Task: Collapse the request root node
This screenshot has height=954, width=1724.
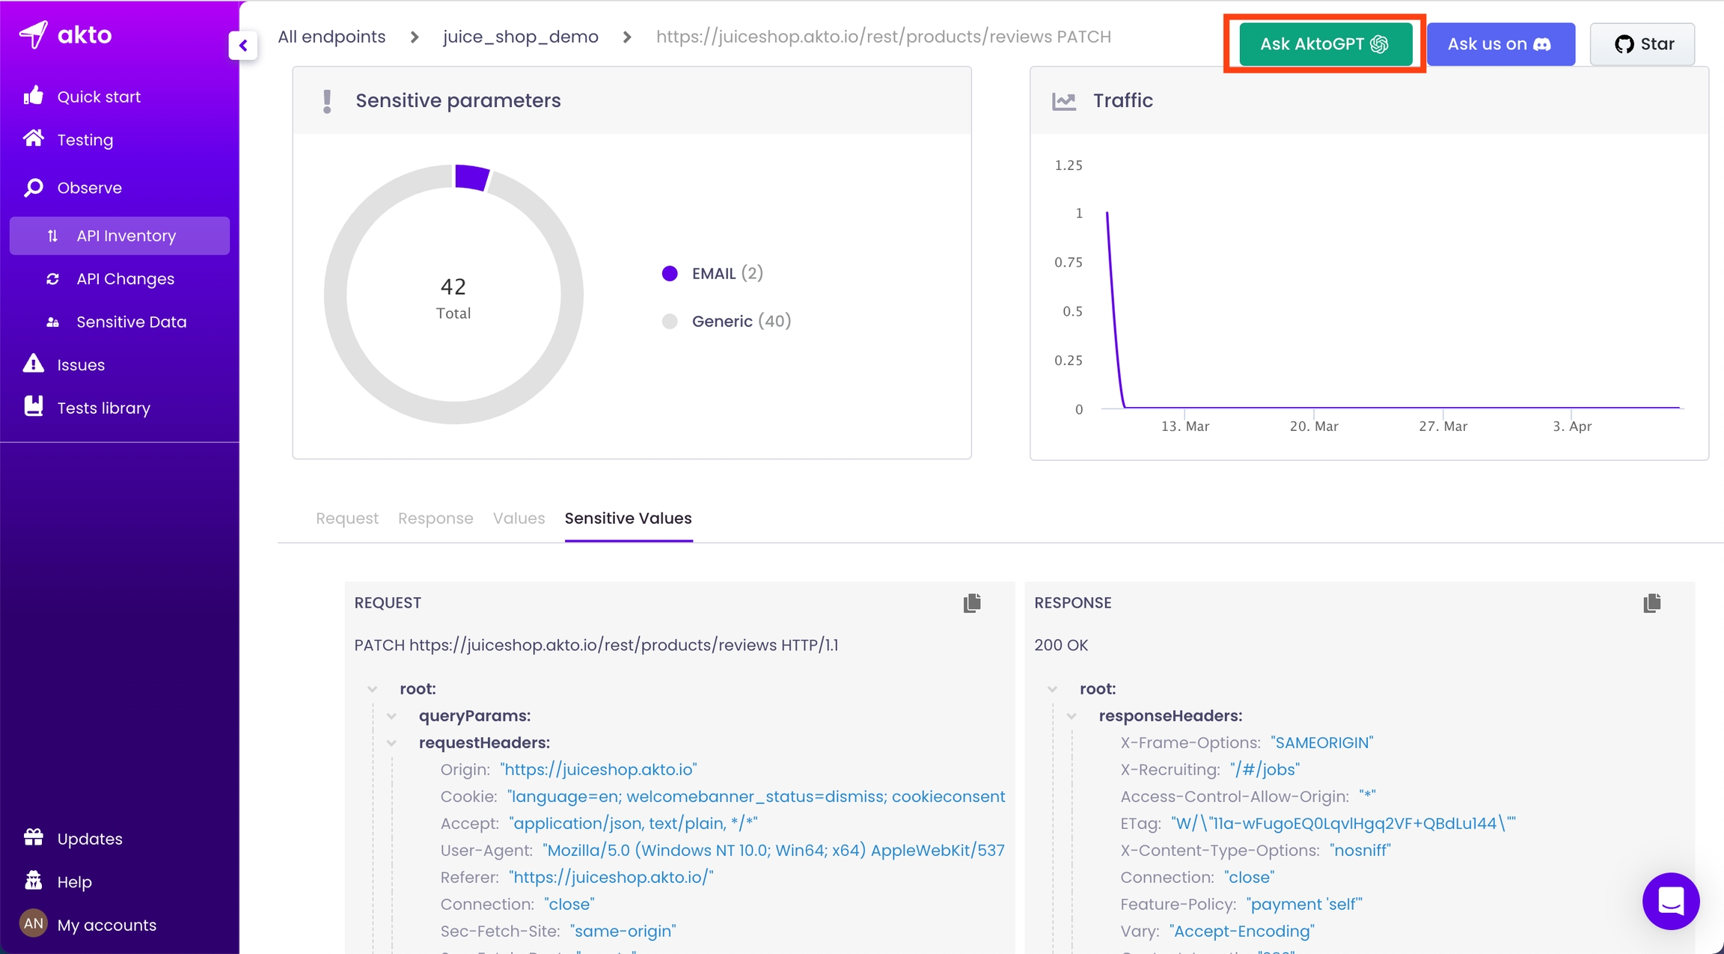Action: (373, 689)
